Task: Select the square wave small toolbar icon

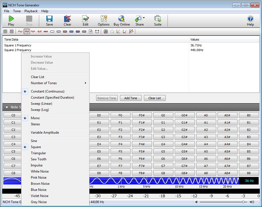Action: click(27, 31)
